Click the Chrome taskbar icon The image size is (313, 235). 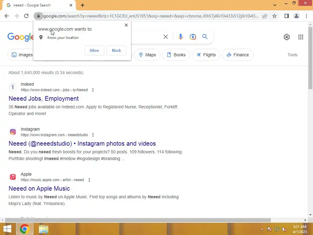click(25, 229)
